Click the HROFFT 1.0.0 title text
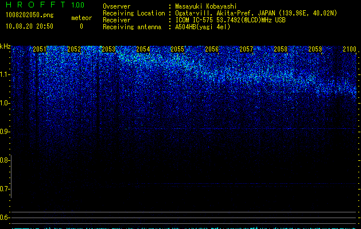361x229 pixels. coord(45,5)
